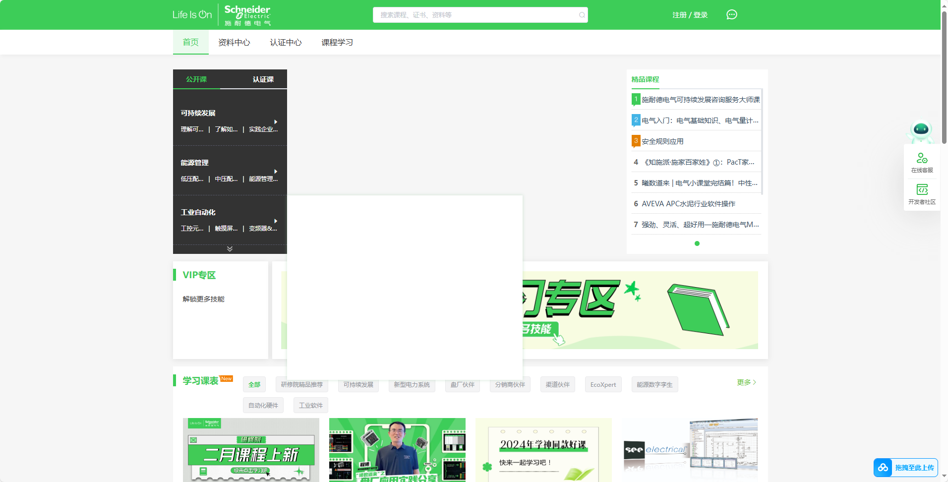Expand 能源管理 category arrow
The width and height of the screenshot is (948, 482).
276,171
